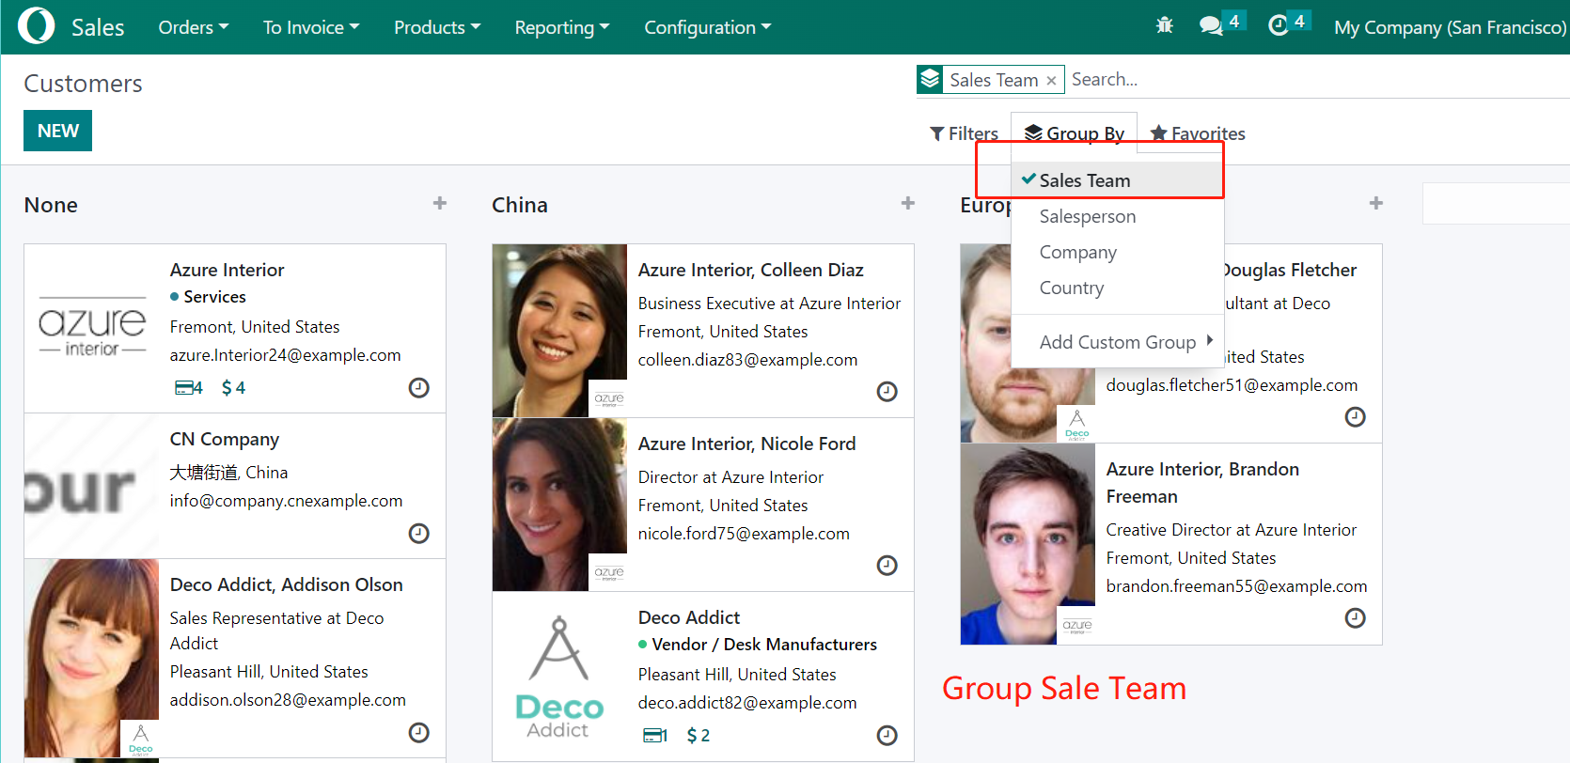Click email colleen.diaz83@example.com
Screen dimensions: 1570x763
click(x=747, y=360)
